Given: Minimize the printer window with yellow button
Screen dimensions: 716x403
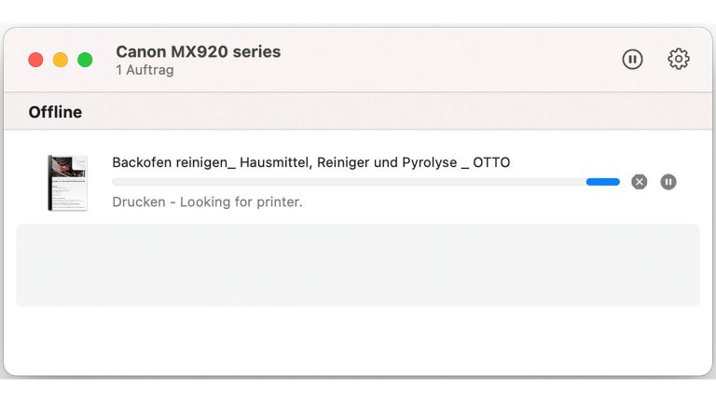Looking at the screenshot, I should 61,60.
